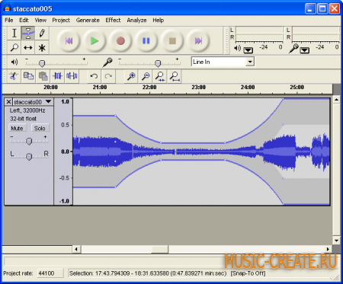Select the Zoom magnifier tool

[14, 47]
